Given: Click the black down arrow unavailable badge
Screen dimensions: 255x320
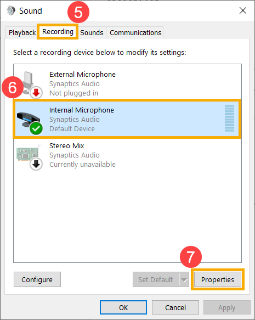Looking at the screenshot, I should click(x=36, y=164).
